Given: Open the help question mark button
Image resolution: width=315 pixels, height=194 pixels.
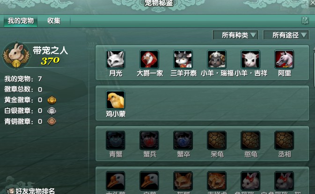Looking at the screenshot, I should 305,20.
